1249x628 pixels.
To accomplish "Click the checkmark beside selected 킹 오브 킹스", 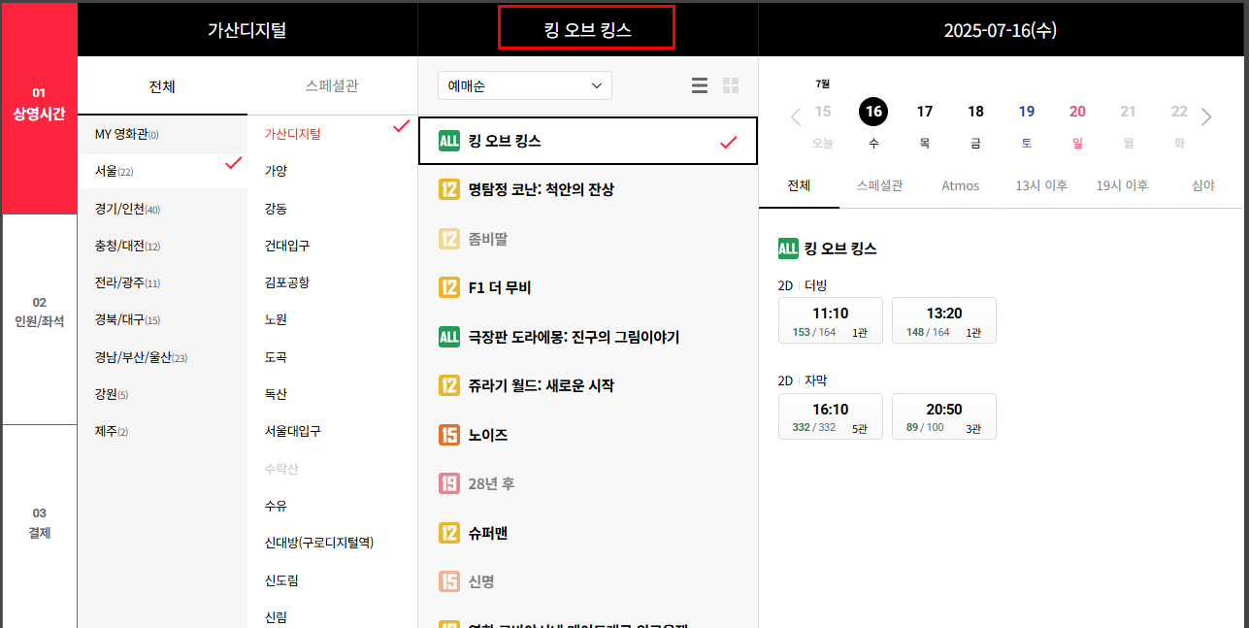I will [728, 141].
